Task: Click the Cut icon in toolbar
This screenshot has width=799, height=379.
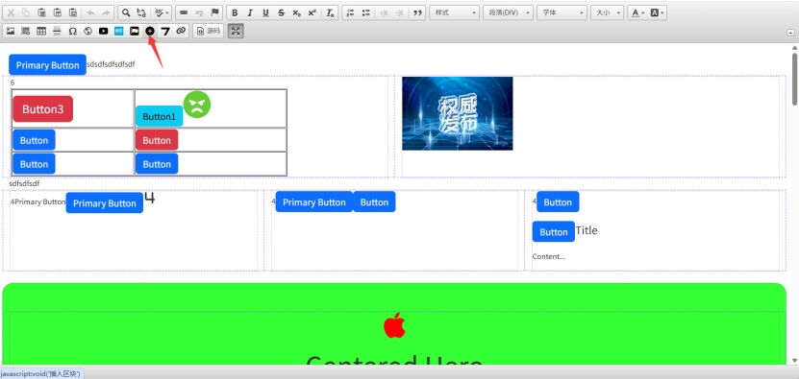Action: [11, 12]
